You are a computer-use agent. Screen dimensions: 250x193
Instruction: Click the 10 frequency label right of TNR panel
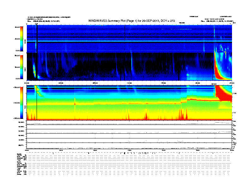(234, 113)
